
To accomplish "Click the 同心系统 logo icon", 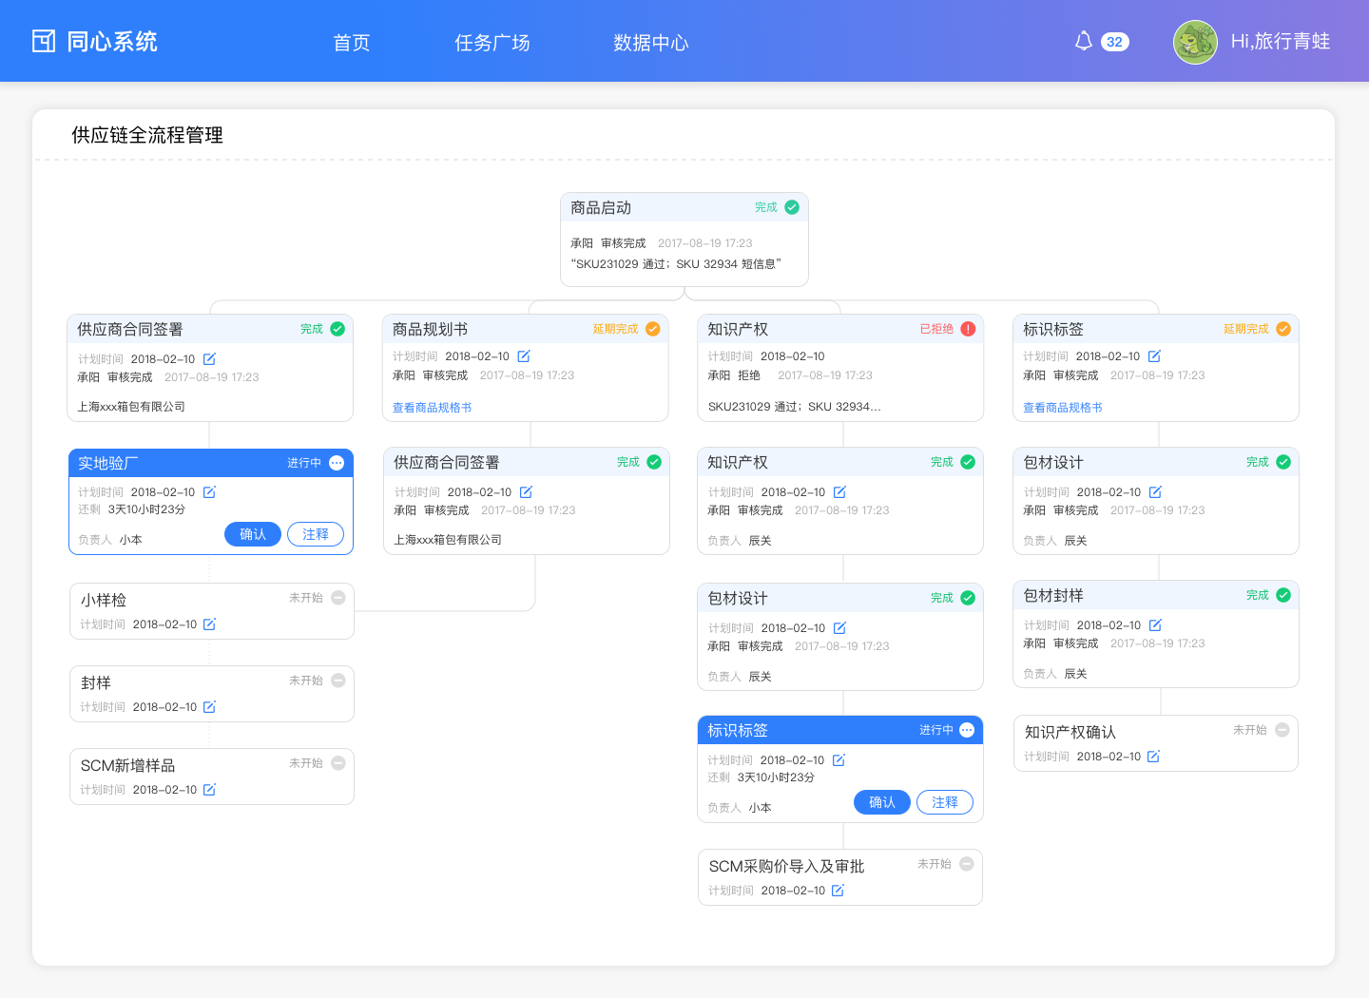I will (44, 41).
